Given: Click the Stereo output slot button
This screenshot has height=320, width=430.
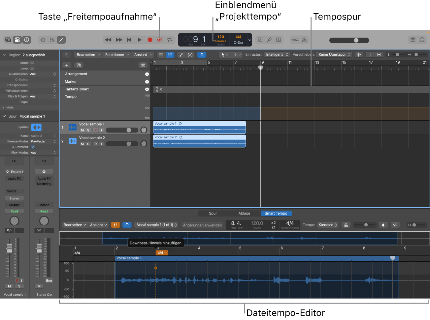Looking at the screenshot, I should coord(14,198).
